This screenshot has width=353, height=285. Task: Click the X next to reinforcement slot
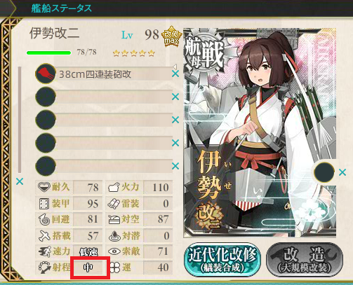342,172
